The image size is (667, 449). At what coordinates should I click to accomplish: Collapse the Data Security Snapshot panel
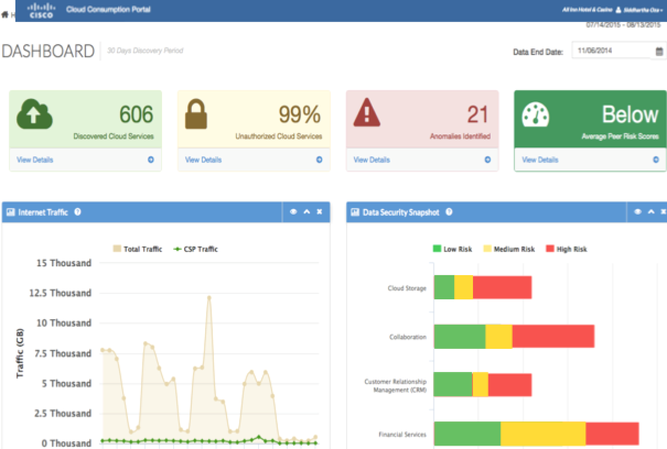[x=650, y=211]
